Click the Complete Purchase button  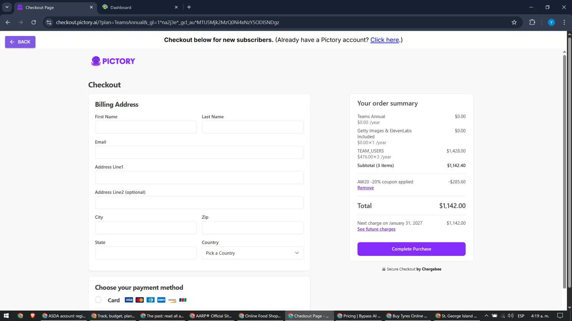[411, 249]
